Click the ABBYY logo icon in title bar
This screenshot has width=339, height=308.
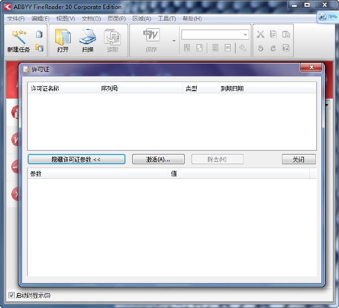coord(7,7)
